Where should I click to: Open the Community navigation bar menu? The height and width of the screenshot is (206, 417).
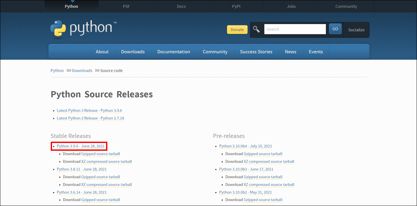[x=215, y=52]
